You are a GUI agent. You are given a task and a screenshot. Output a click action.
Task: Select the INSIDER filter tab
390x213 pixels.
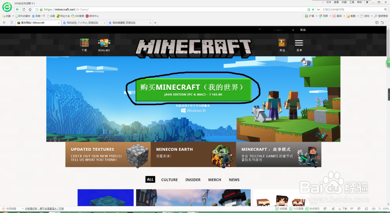pyautogui.click(x=193, y=180)
